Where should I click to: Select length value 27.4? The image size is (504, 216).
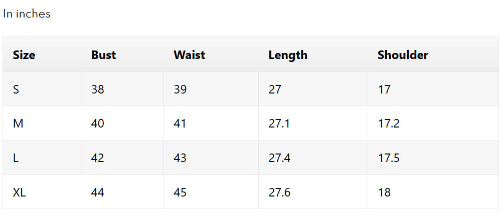(x=279, y=158)
